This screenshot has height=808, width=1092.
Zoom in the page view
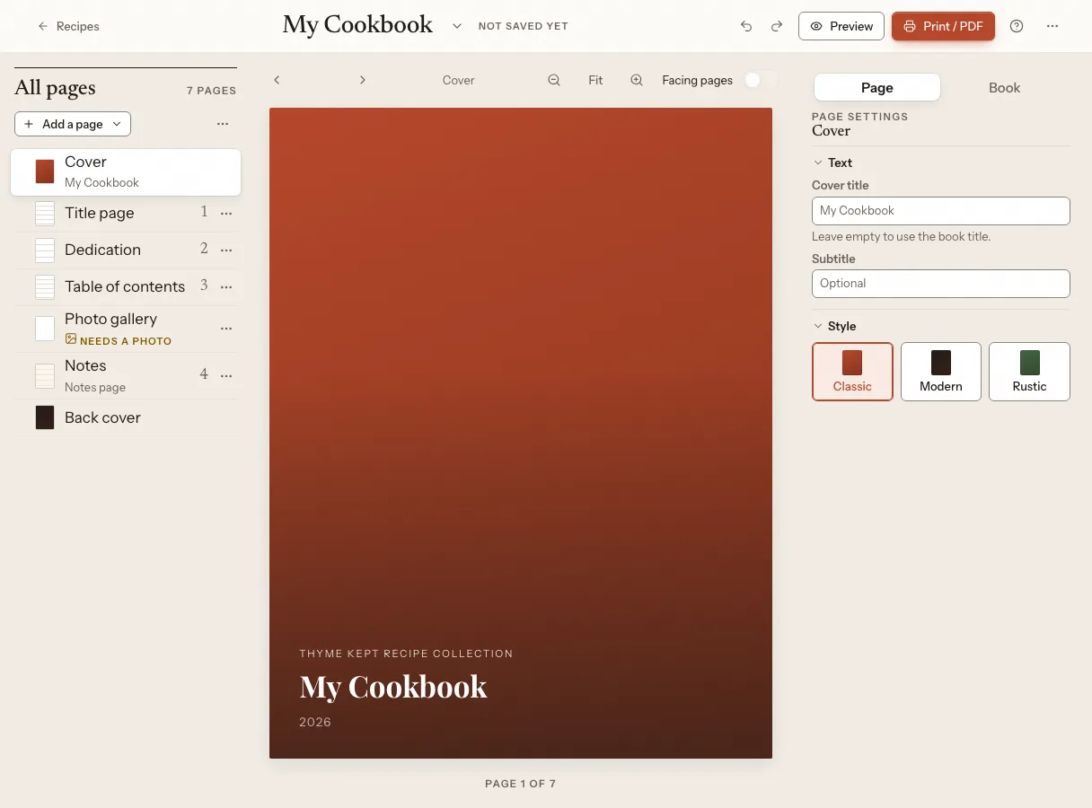pyautogui.click(x=637, y=80)
